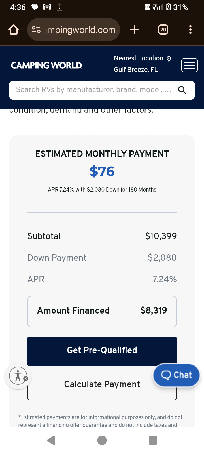
Task: Open a new tab with plus icon
Action: pyautogui.click(x=135, y=30)
